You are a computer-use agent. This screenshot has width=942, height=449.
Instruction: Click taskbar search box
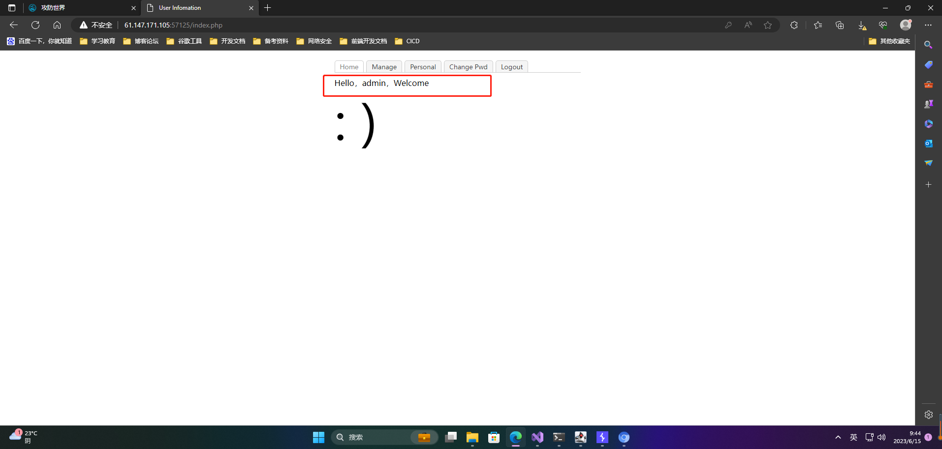(385, 437)
